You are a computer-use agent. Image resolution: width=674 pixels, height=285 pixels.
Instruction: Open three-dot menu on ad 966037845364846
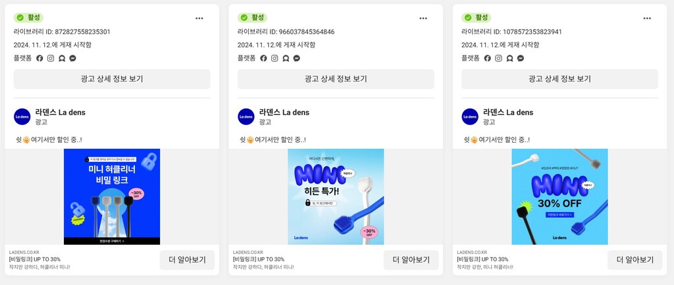click(423, 18)
